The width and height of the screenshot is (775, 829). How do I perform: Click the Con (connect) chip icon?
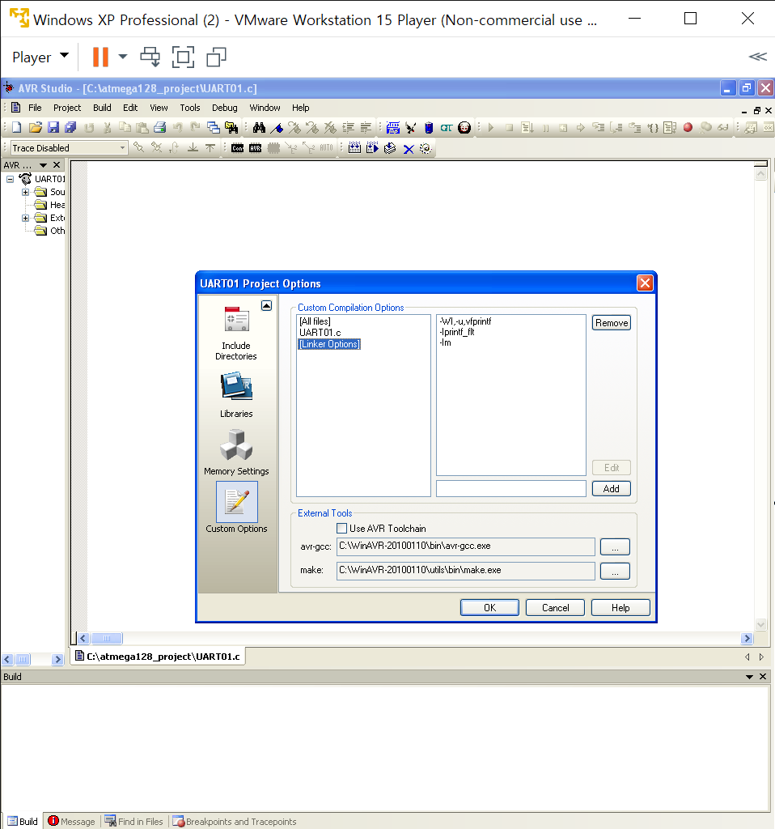pos(237,148)
